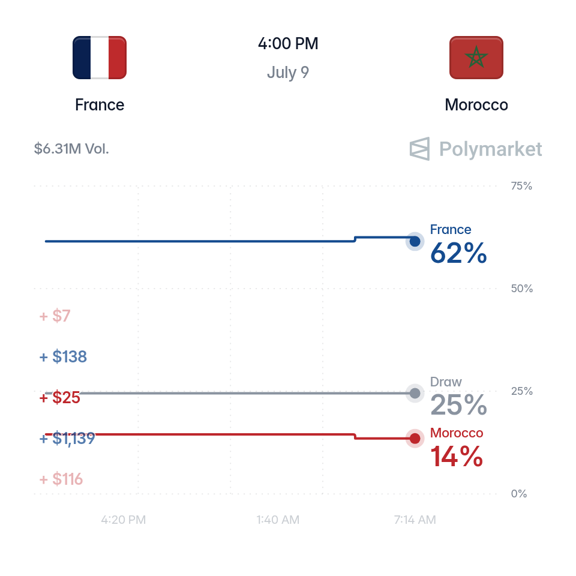Select the red Morocco endpoint dot

(415, 438)
